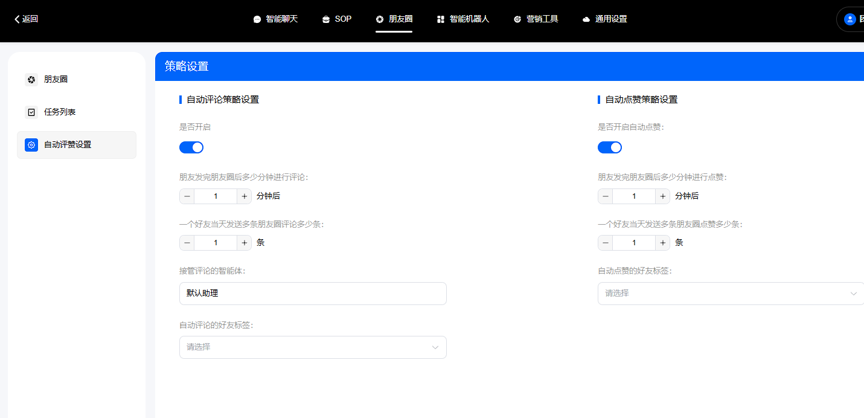Turn off the 自动点赞 toggle switch
The image size is (864, 418).
point(610,147)
